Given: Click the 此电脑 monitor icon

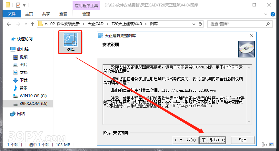Looking at the screenshot, I should 13,49.
